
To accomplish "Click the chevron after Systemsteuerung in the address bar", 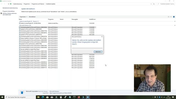I will click(23, 4).
